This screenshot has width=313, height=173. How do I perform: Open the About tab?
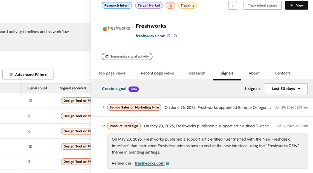[x=254, y=73]
